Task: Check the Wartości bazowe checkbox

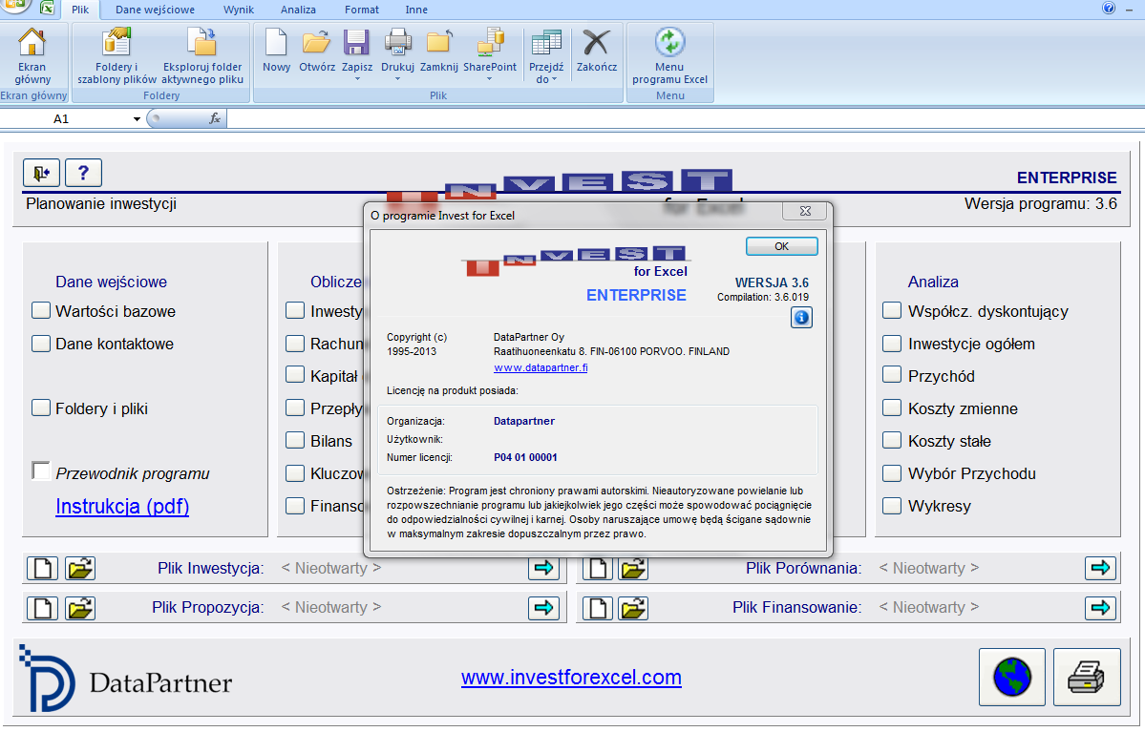Action: pos(41,311)
